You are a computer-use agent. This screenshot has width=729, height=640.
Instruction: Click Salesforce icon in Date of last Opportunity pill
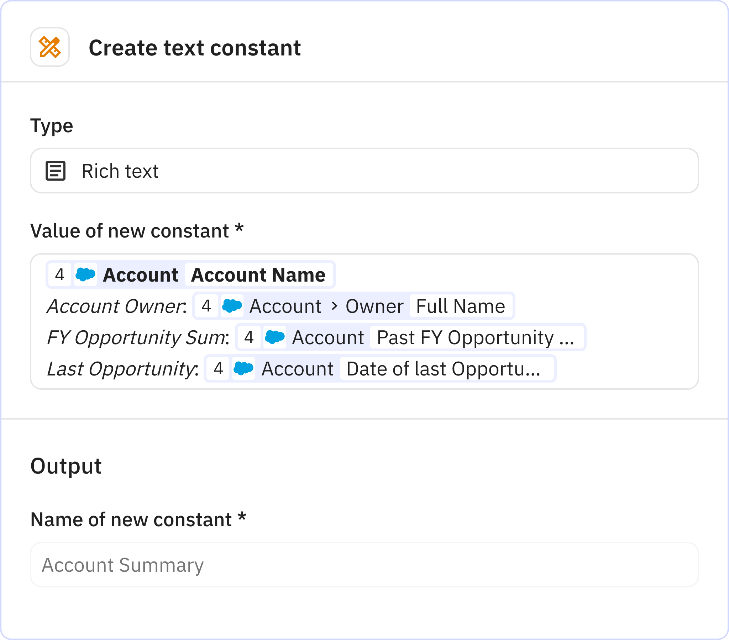(x=243, y=368)
